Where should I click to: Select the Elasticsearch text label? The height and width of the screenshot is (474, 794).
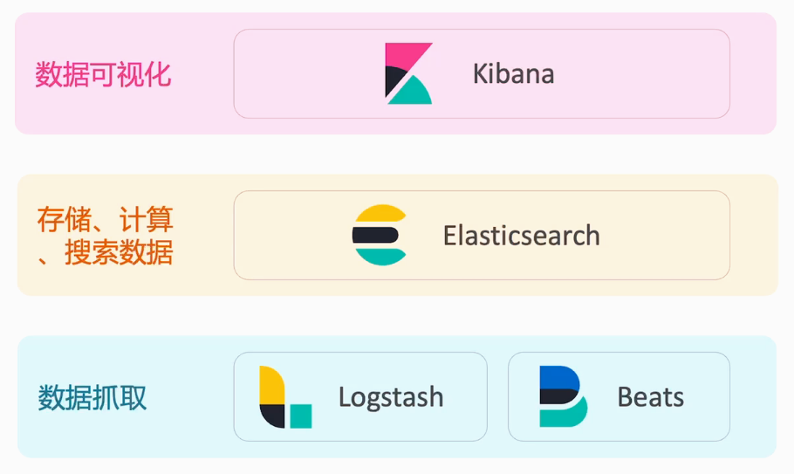click(x=521, y=236)
